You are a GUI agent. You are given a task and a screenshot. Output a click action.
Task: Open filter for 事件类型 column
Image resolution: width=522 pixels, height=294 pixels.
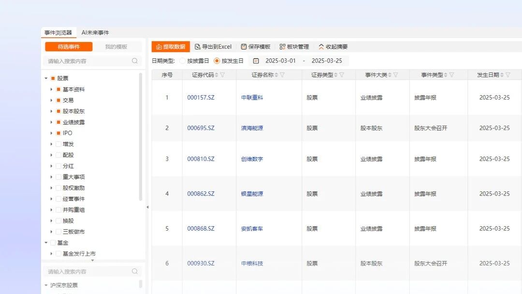pyautogui.click(x=452, y=75)
